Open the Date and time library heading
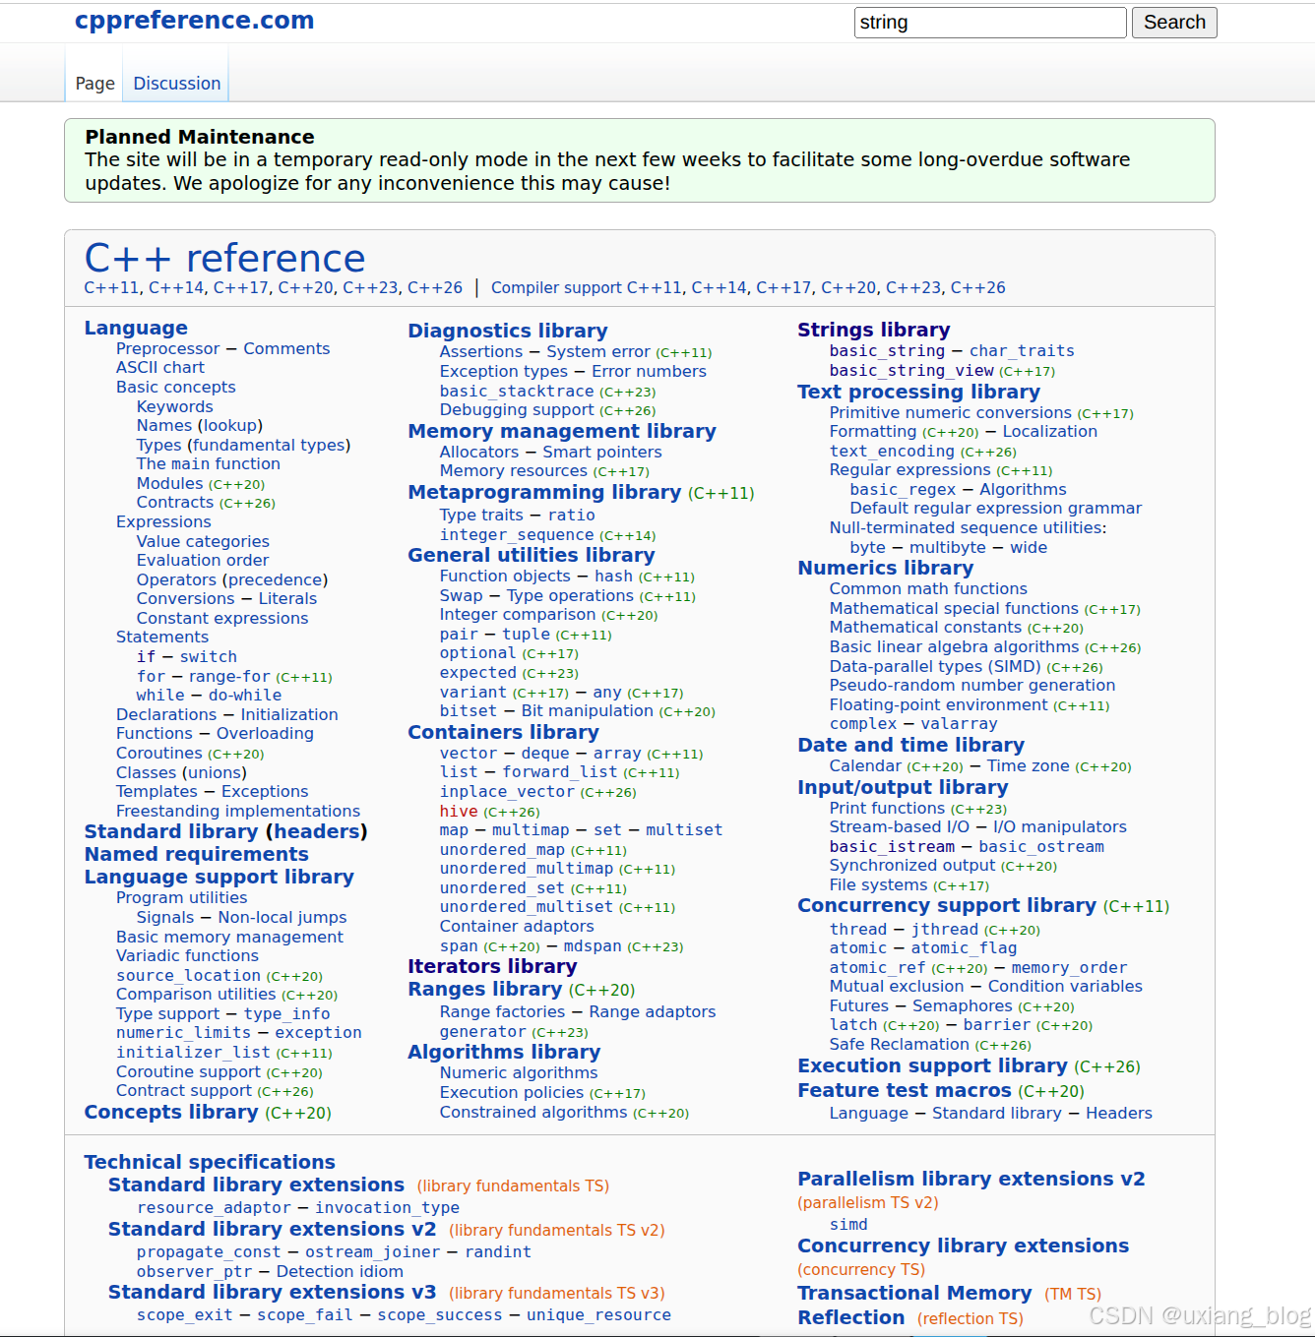The height and width of the screenshot is (1337, 1315). click(911, 745)
